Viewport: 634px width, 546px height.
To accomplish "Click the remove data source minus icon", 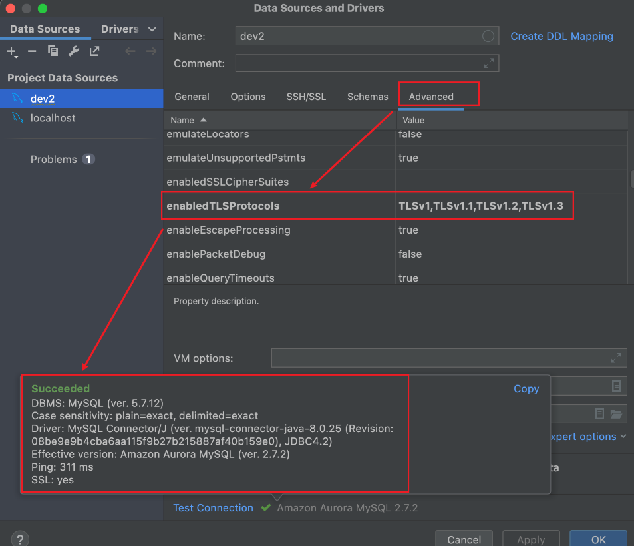I will (x=32, y=51).
